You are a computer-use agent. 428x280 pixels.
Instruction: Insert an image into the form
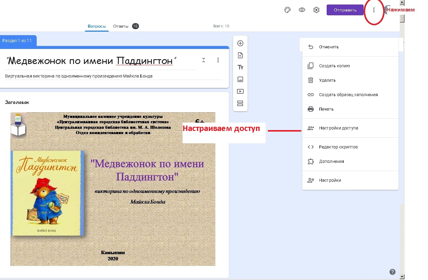click(240, 79)
